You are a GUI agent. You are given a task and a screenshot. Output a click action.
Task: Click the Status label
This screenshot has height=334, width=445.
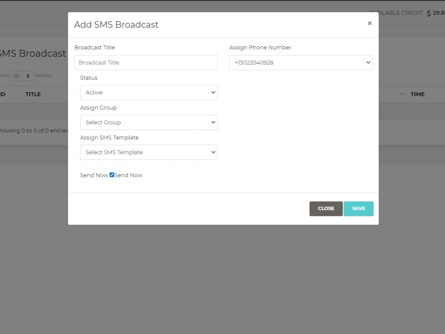point(89,78)
